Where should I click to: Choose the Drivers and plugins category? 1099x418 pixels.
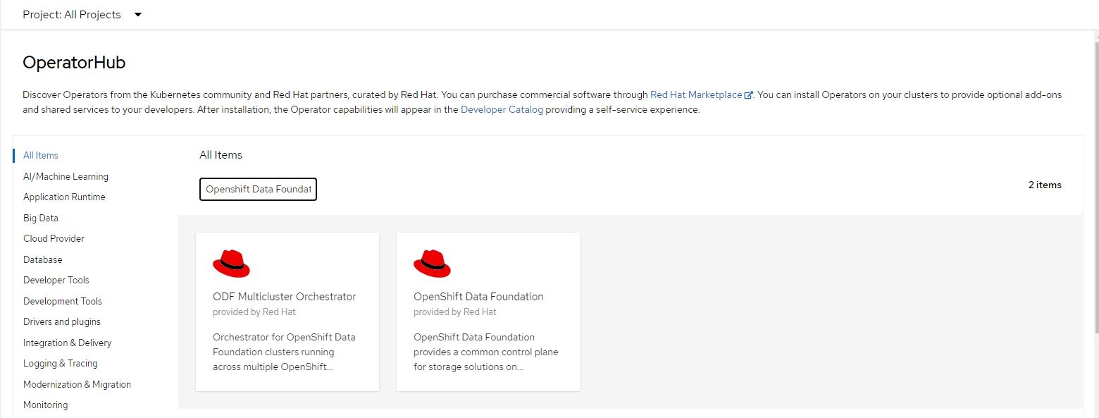click(62, 322)
